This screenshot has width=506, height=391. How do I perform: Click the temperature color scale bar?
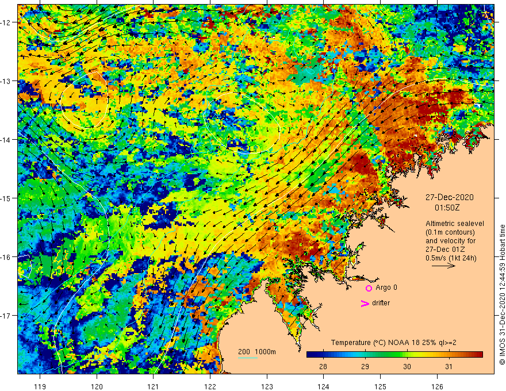(394, 355)
